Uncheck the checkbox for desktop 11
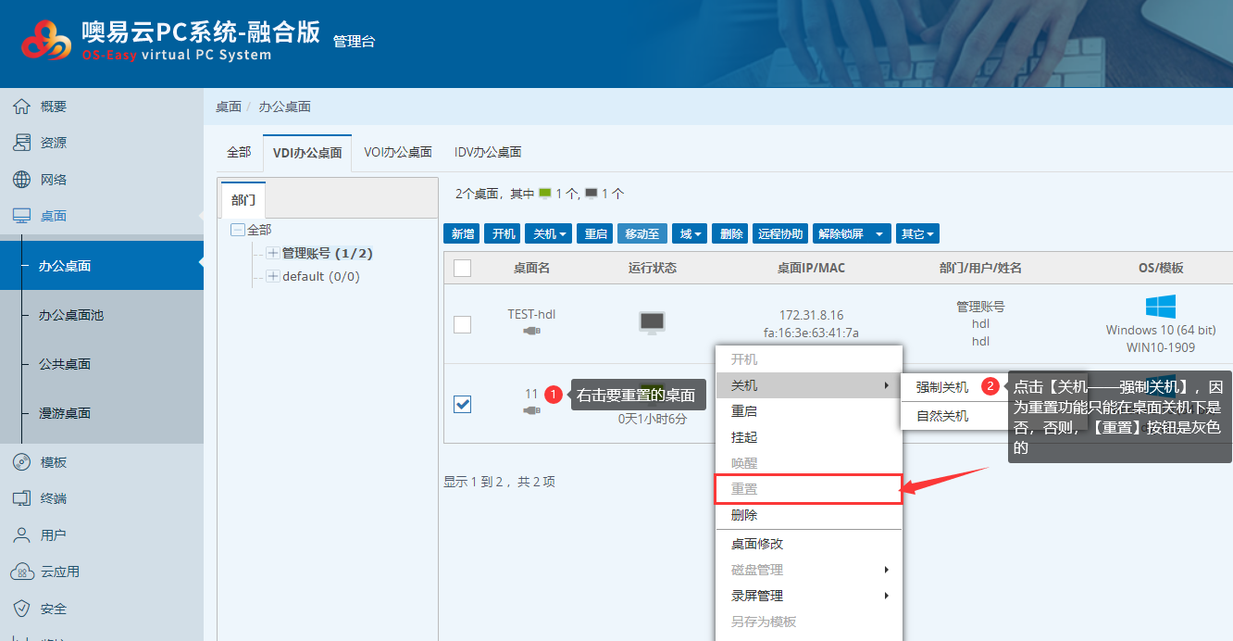The width and height of the screenshot is (1233, 641). point(463,404)
